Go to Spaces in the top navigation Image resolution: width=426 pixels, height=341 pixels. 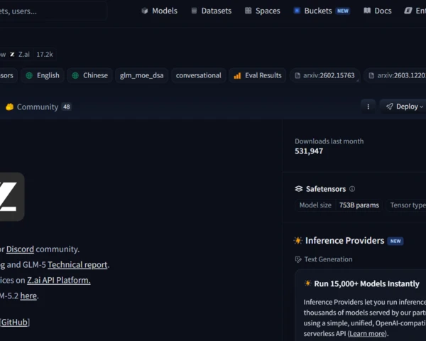(263, 11)
